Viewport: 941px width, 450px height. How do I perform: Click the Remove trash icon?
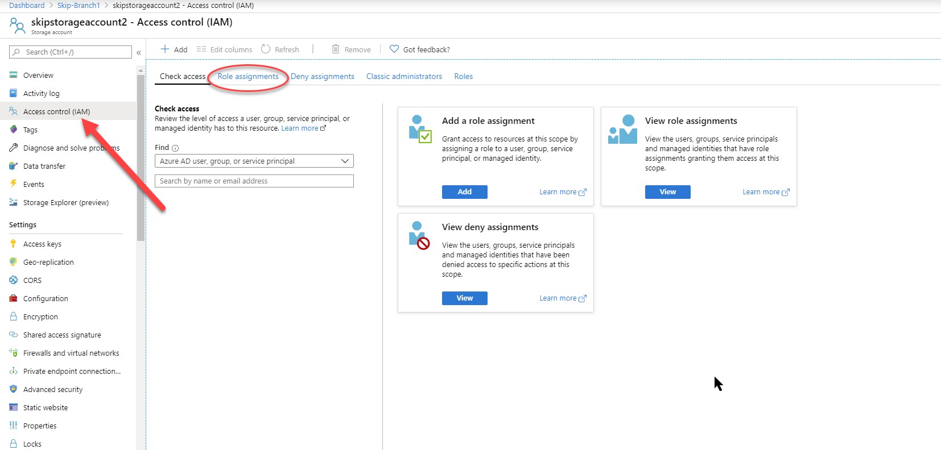(x=336, y=49)
